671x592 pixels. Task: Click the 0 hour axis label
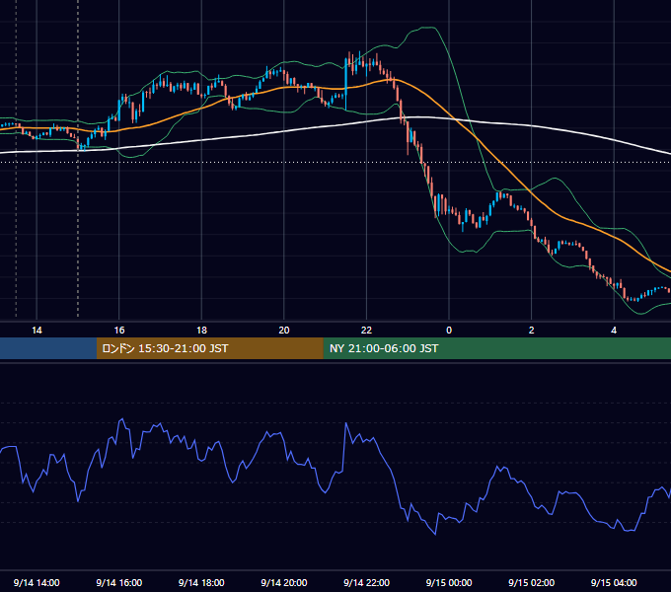coord(449,331)
